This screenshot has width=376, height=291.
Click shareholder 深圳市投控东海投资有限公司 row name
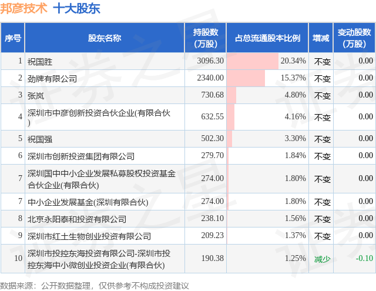tap(99, 259)
